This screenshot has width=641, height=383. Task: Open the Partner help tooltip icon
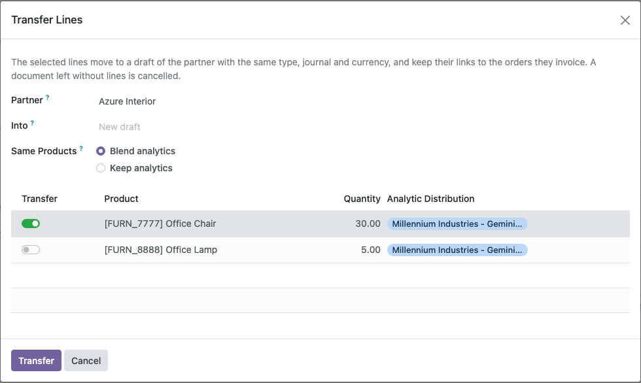(x=47, y=97)
